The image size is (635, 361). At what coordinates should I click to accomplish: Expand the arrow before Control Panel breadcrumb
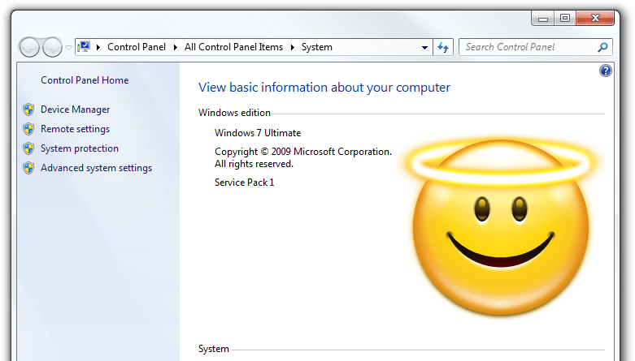tap(98, 47)
